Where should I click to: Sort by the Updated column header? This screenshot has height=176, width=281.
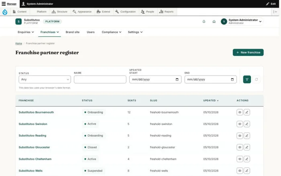click(x=211, y=100)
